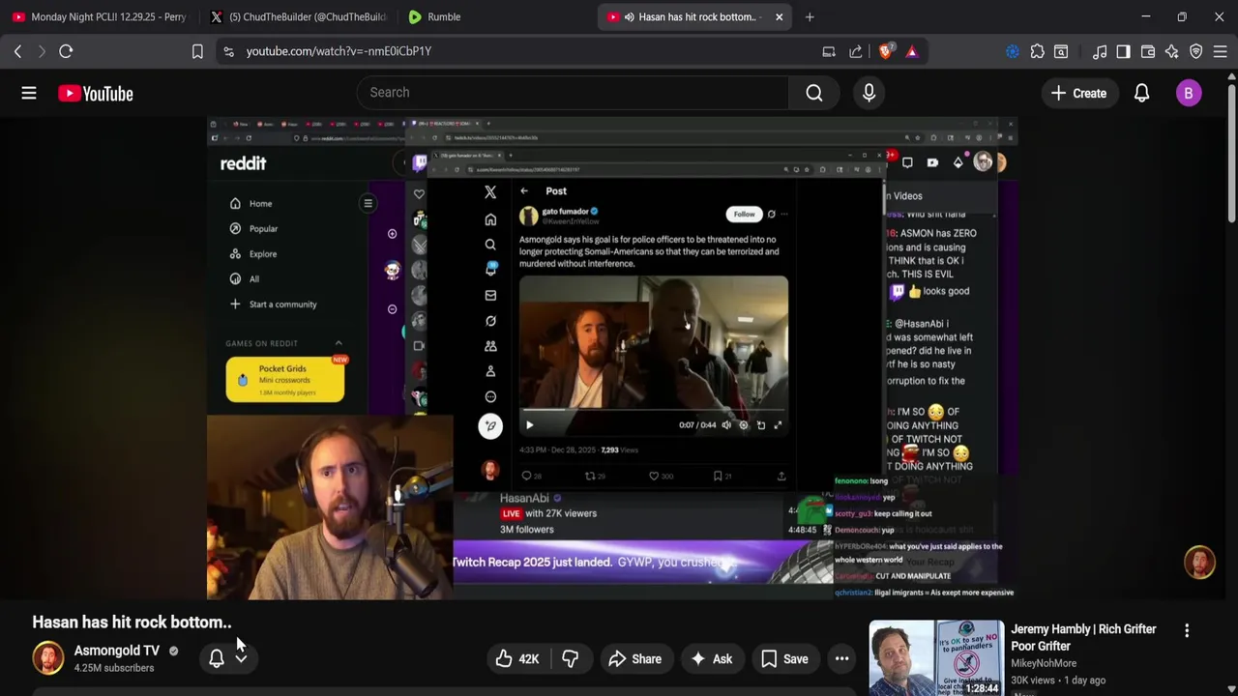Click the page vertical scrollbar

tap(1231, 155)
